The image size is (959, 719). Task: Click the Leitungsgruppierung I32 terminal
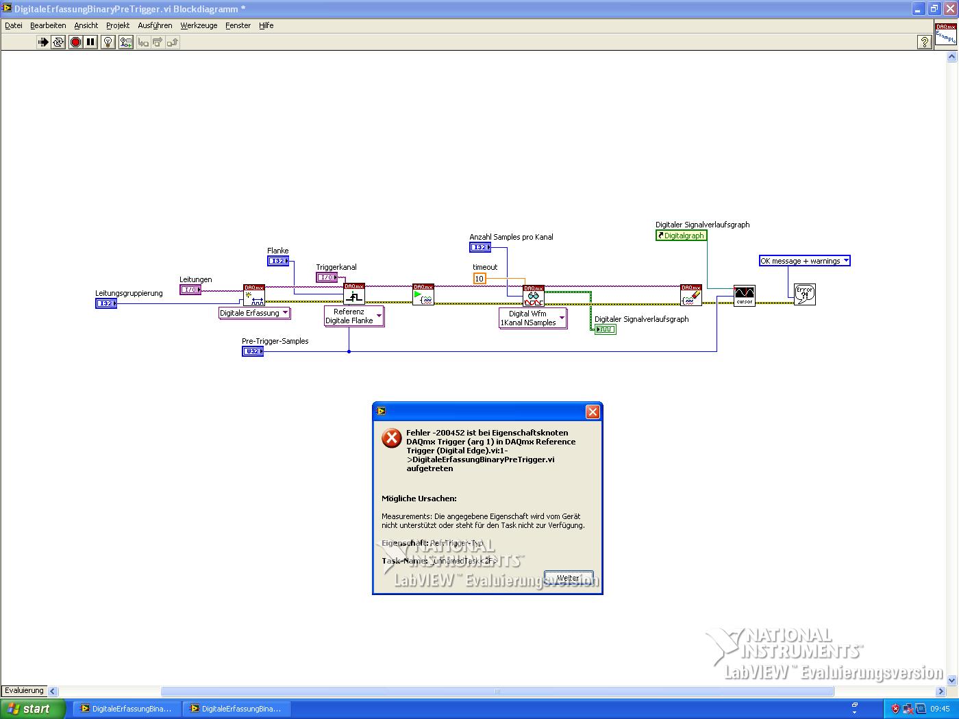tap(106, 303)
